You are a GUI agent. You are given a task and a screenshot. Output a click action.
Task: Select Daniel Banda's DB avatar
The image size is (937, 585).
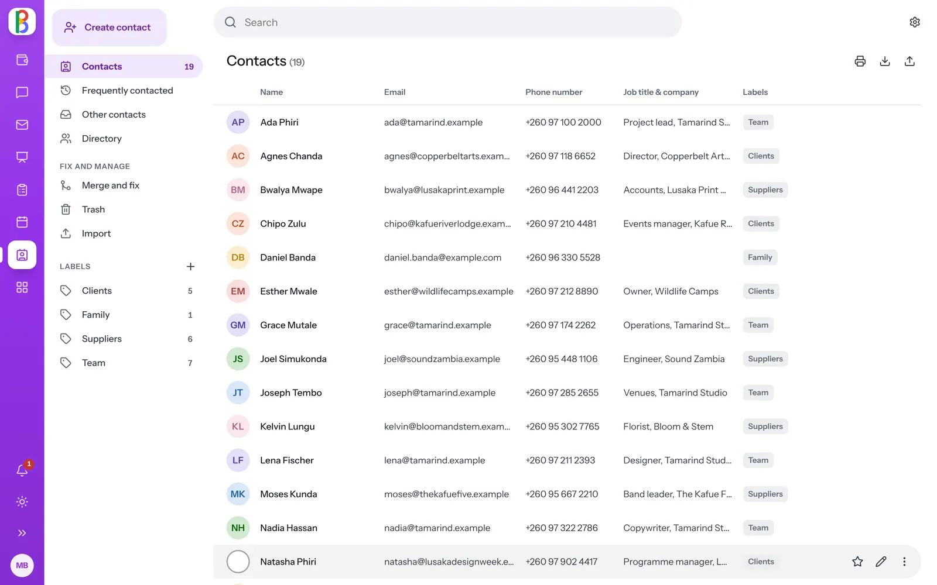238,257
